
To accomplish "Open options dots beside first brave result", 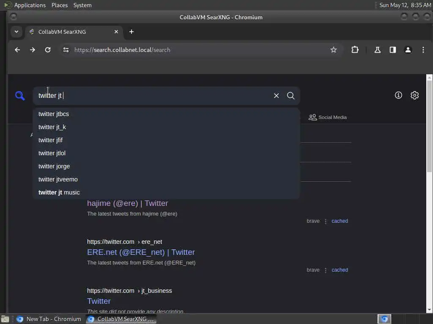I will point(326,221).
